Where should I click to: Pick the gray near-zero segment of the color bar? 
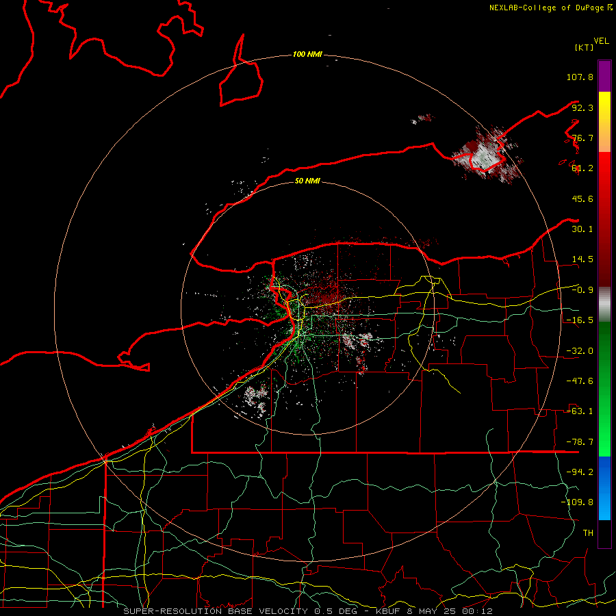[604, 304]
